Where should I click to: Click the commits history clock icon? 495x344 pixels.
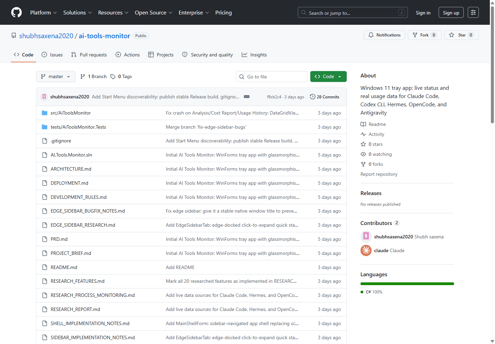click(312, 97)
